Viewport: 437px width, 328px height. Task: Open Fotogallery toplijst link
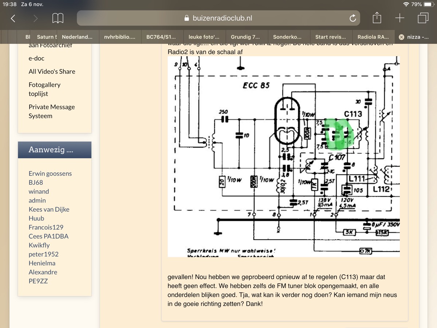[x=44, y=89]
